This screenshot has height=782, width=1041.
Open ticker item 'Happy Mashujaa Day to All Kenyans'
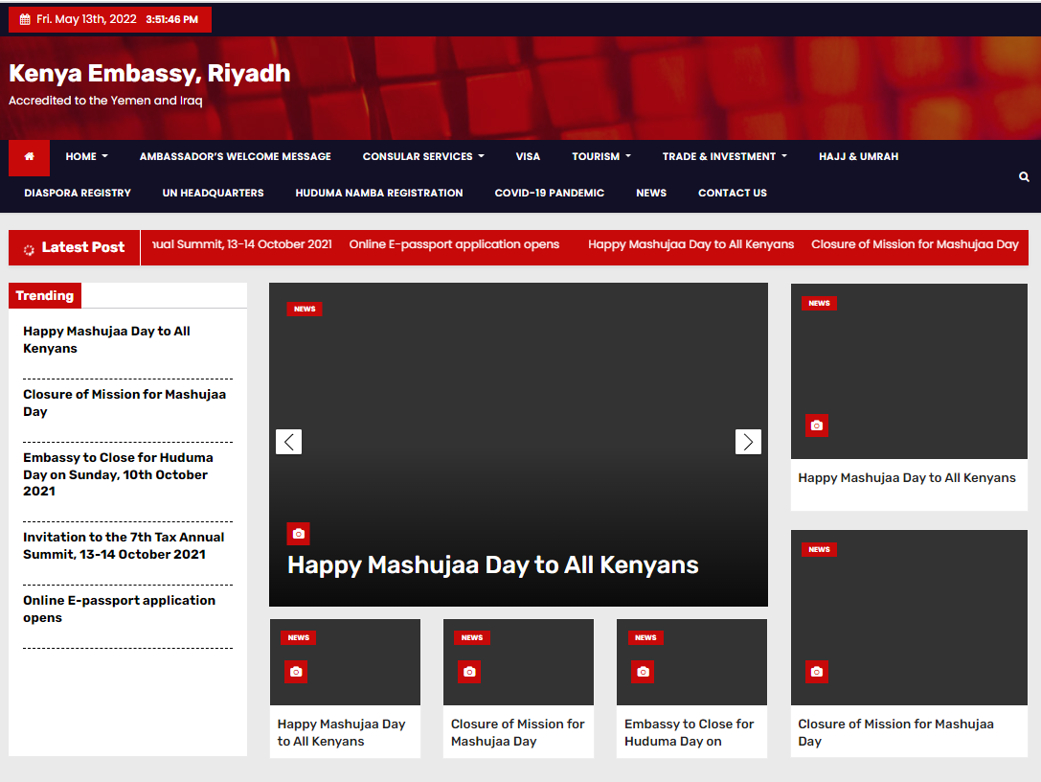click(690, 244)
